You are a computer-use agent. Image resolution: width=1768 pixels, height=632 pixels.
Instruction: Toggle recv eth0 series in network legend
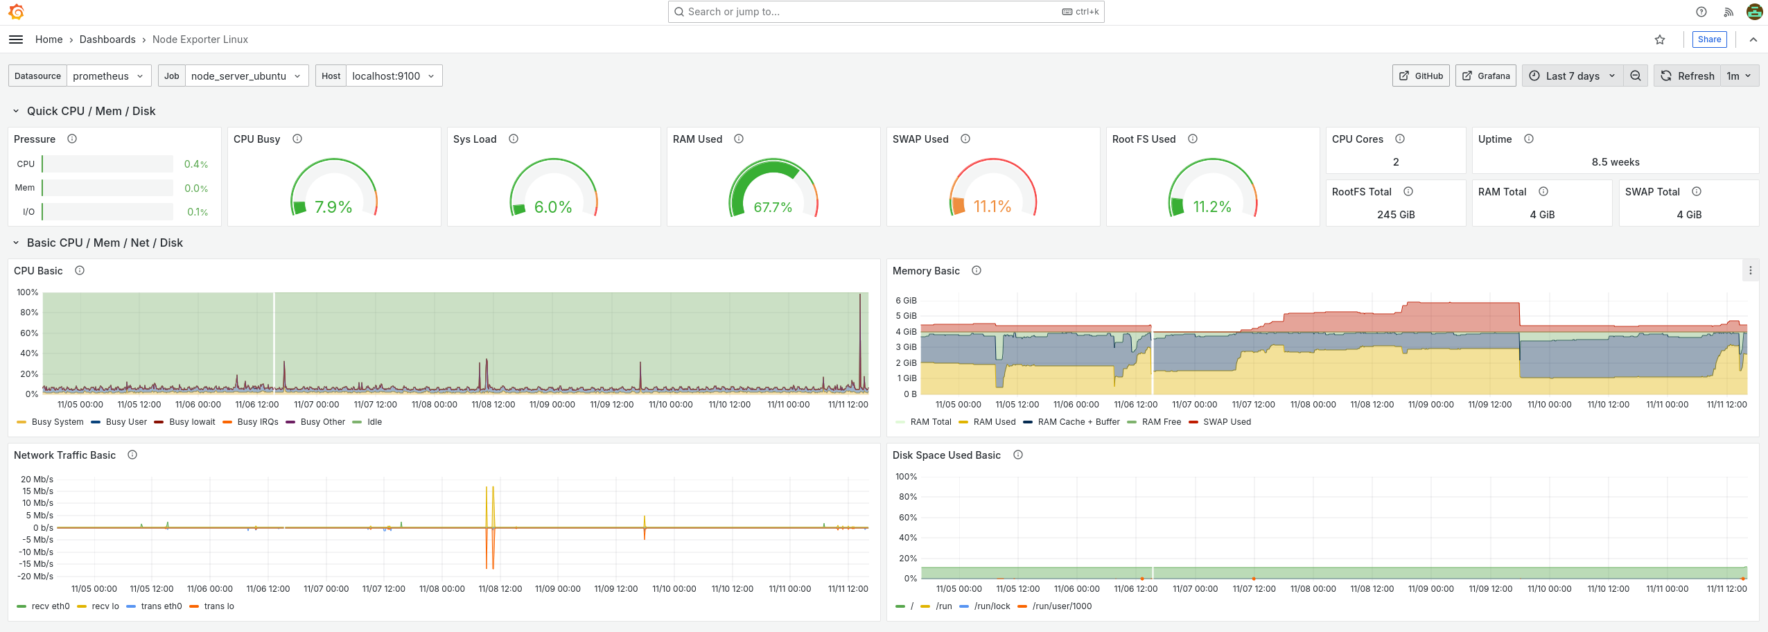pyautogui.click(x=51, y=606)
